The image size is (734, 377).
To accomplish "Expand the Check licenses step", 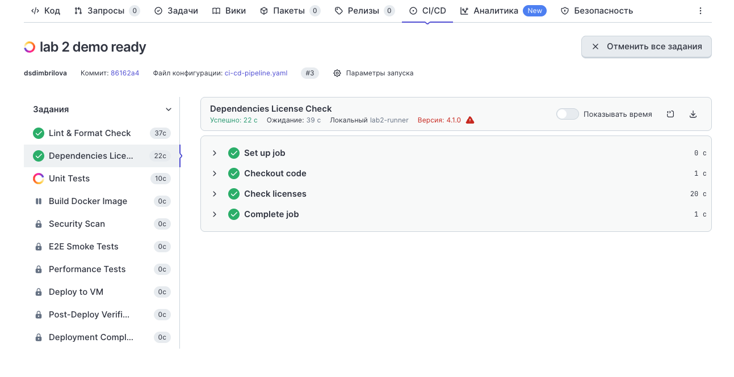I will (215, 194).
